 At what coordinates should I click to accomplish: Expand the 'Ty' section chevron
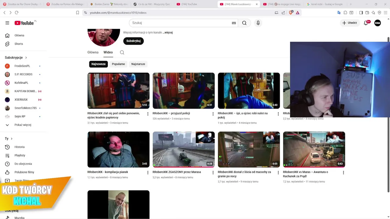pyautogui.click(x=12, y=139)
